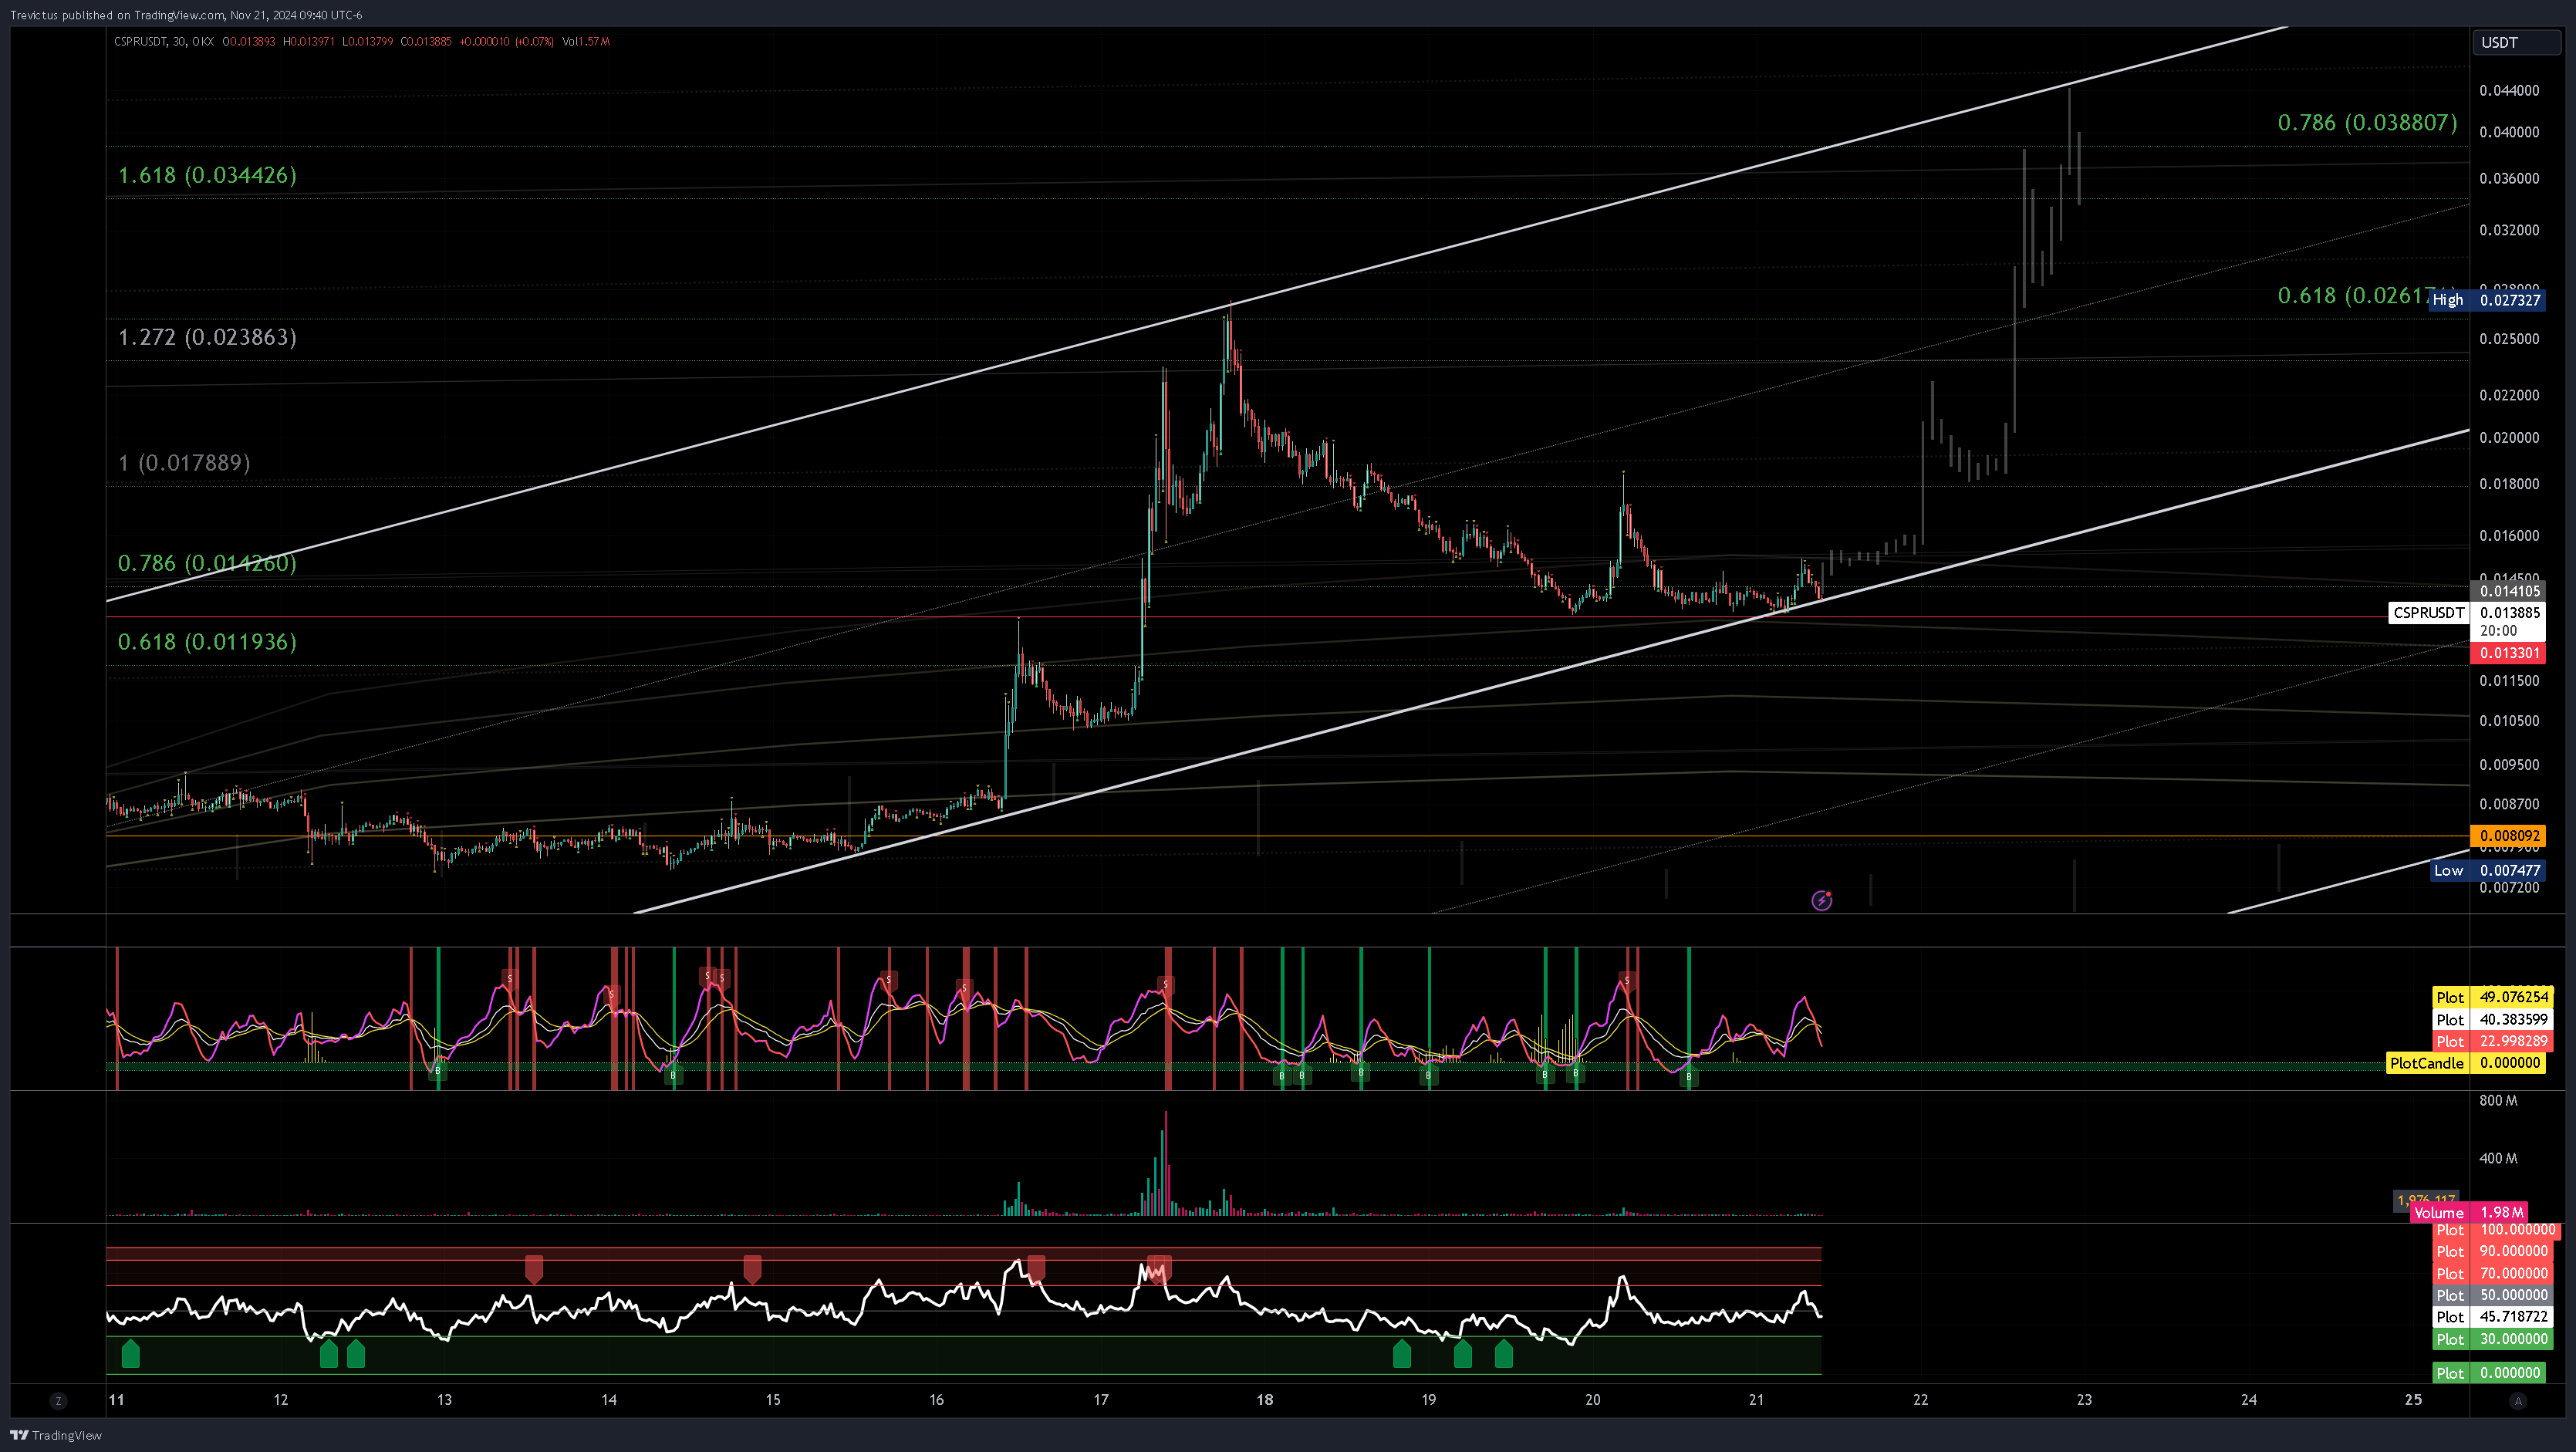Select the 1.618 (0.034426) Fibonacci label
Image resolution: width=2576 pixels, height=1452 pixels.
click(207, 175)
